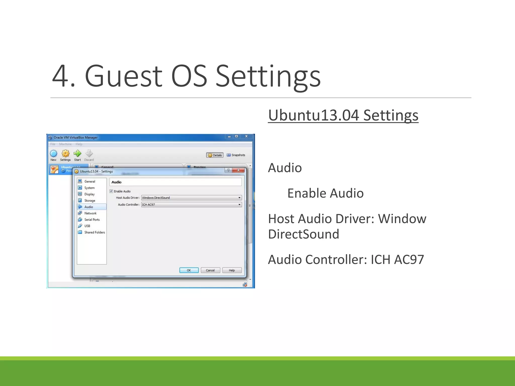Click the New virtual machine icon
This screenshot has width=515, height=386.
click(x=53, y=153)
